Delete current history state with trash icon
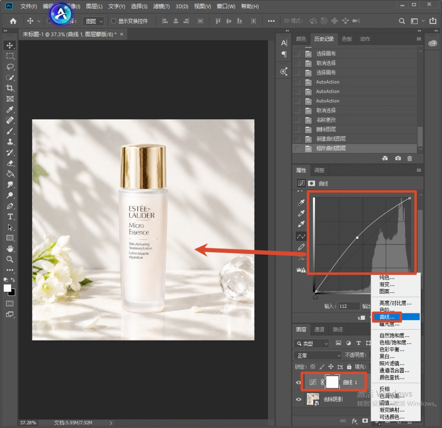Image resolution: width=442 pixels, height=428 pixels. pyautogui.click(x=410, y=159)
